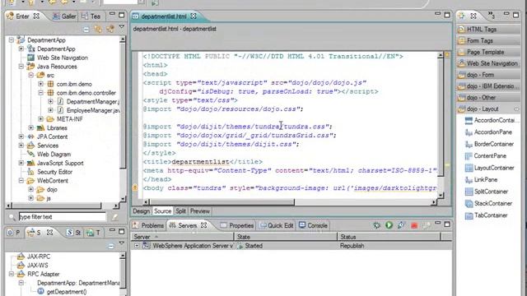
Task: Click the type filter text field
Action: (63, 217)
